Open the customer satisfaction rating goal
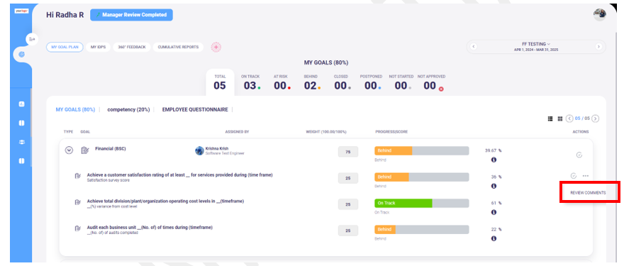This screenshot has height=266, width=624. [179, 174]
